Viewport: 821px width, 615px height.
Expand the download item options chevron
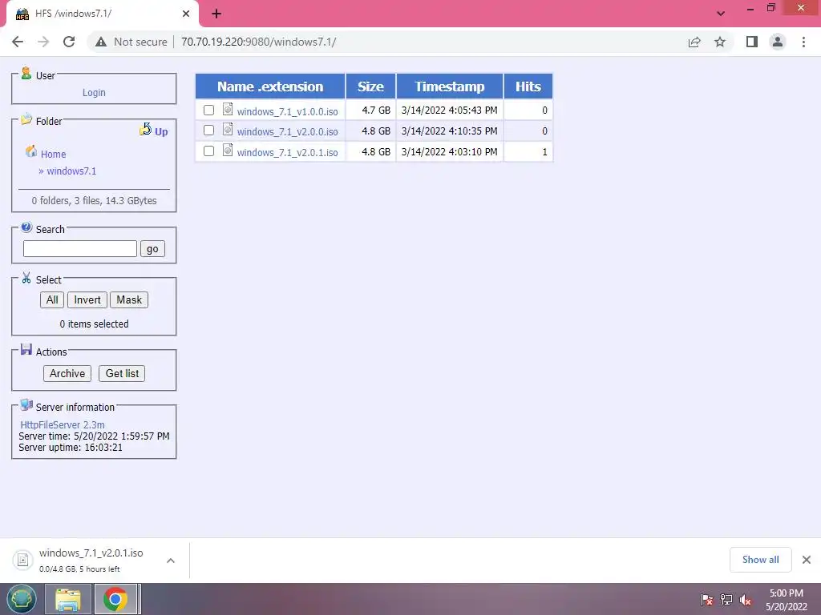point(171,561)
